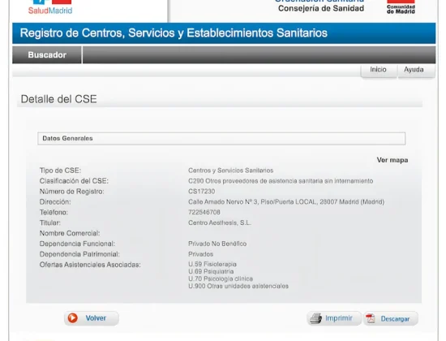Click the Volver button label

[x=96, y=318]
